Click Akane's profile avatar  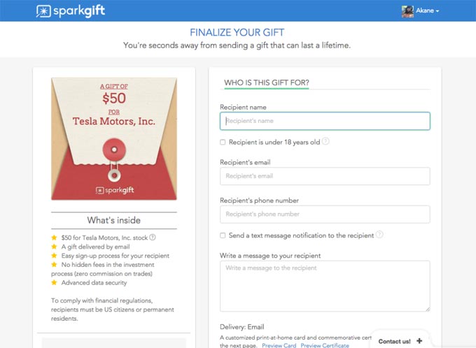pyautogui.click(x=407, y=11)
